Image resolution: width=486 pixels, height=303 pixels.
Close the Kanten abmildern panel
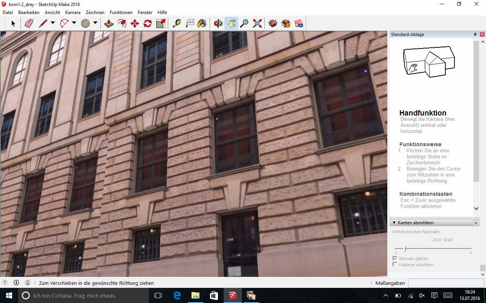tap(476, 223)
